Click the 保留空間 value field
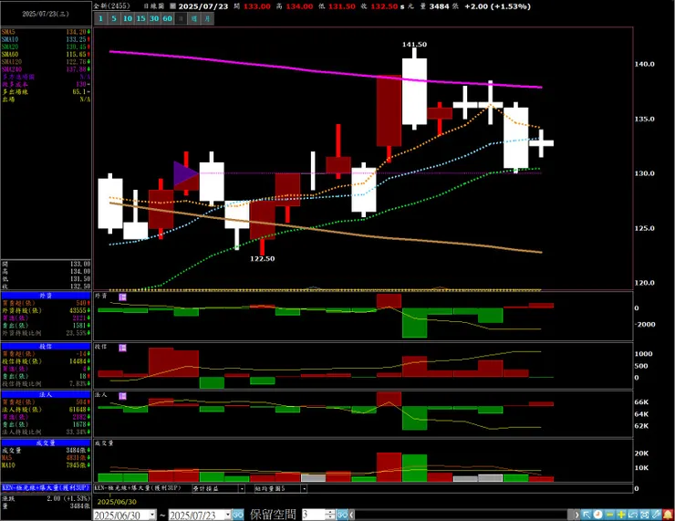Image resolution: width=675 pixels, height=521 pixels. pyautogui.click(x=313, y=515)
